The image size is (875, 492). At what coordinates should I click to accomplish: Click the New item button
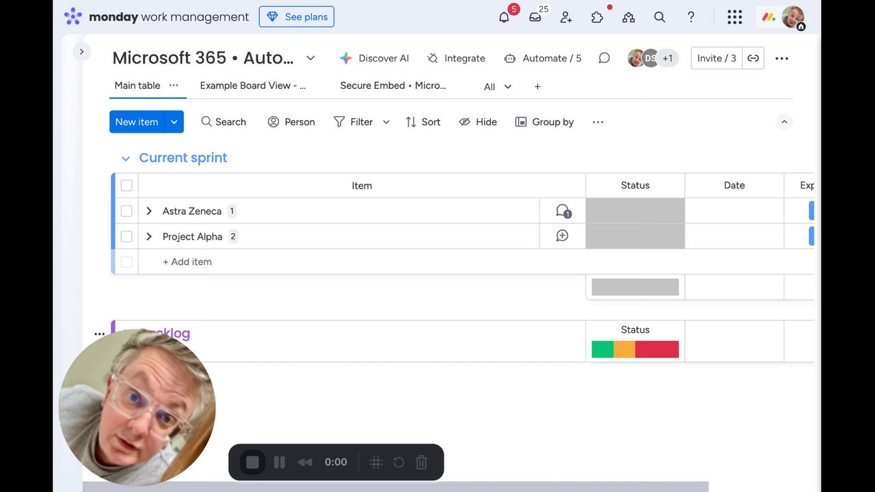[137, 122]
